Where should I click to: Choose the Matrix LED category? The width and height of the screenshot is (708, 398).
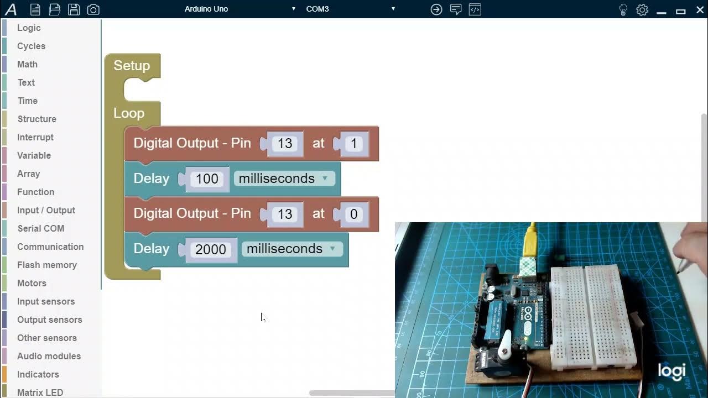(40, 392)
